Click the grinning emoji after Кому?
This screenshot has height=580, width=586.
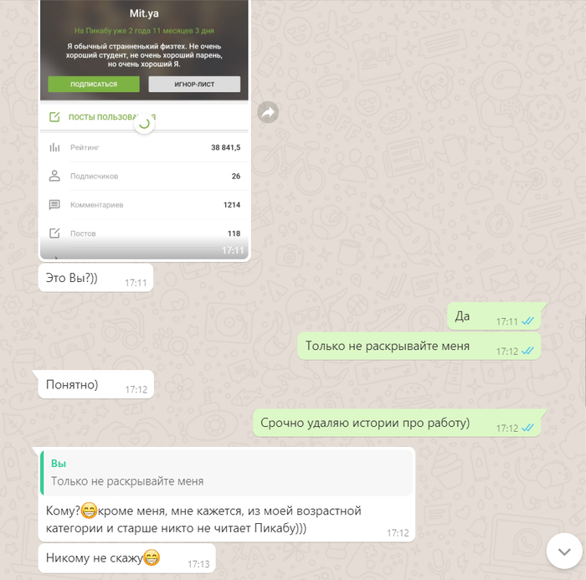pyautogui.click(x=89, y=511)
